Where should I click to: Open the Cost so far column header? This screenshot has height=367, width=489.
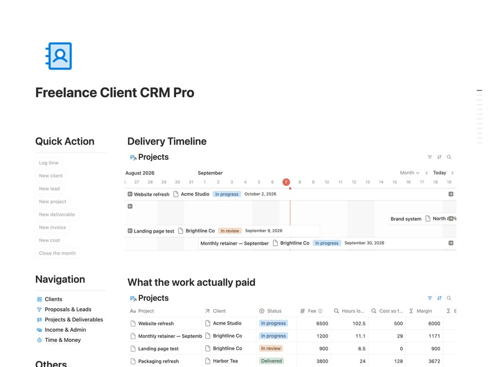(387, 311)
